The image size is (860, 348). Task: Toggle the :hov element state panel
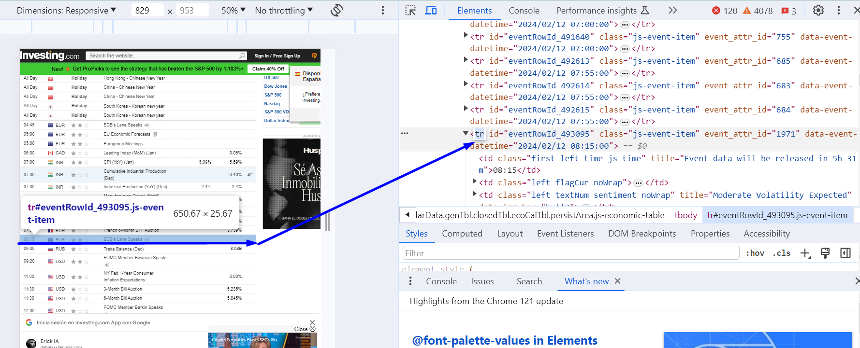[755, 253]
